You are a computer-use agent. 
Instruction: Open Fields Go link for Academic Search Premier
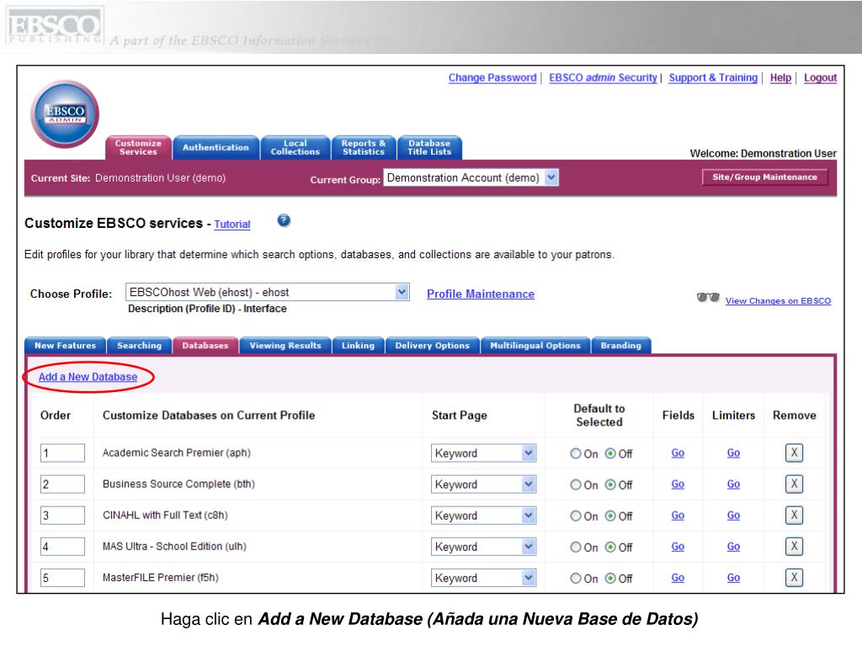click(x=678, y=453)
